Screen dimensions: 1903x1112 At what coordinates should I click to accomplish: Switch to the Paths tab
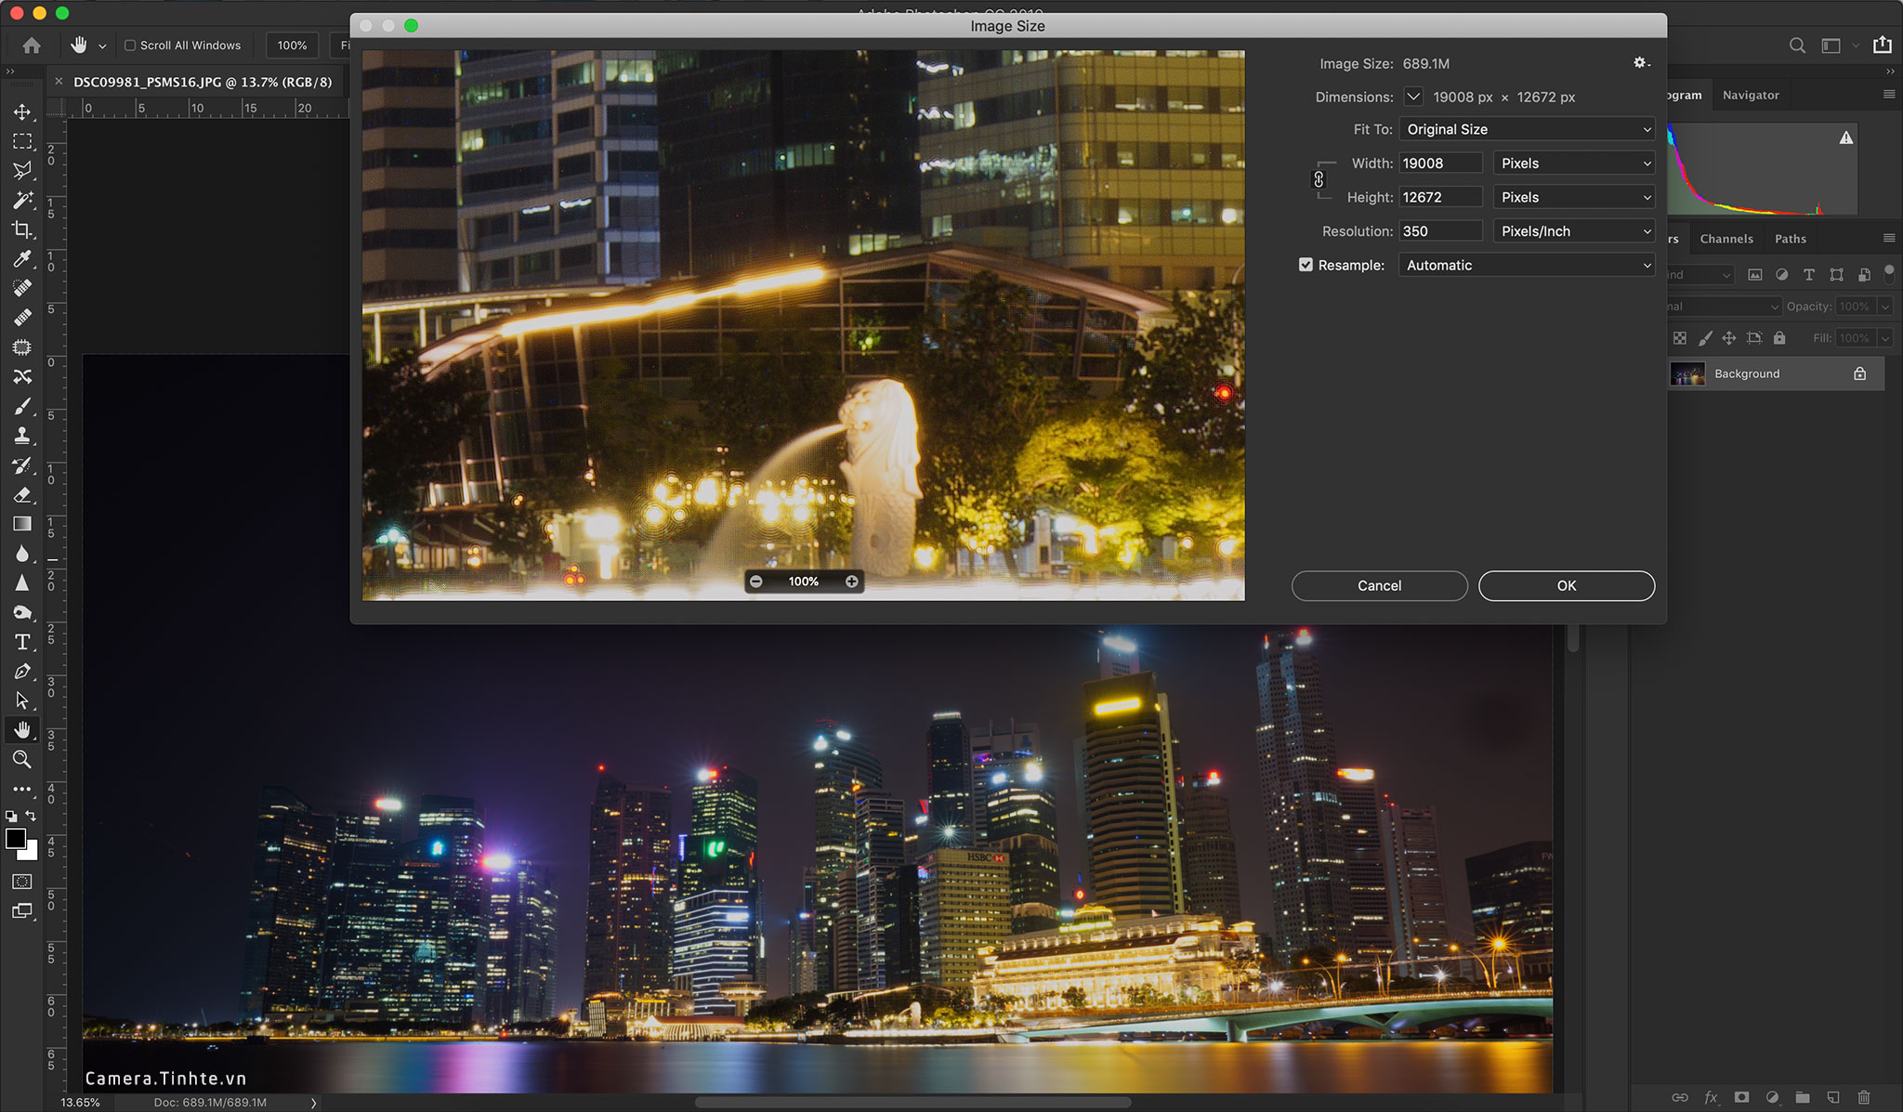(1791, 239)
